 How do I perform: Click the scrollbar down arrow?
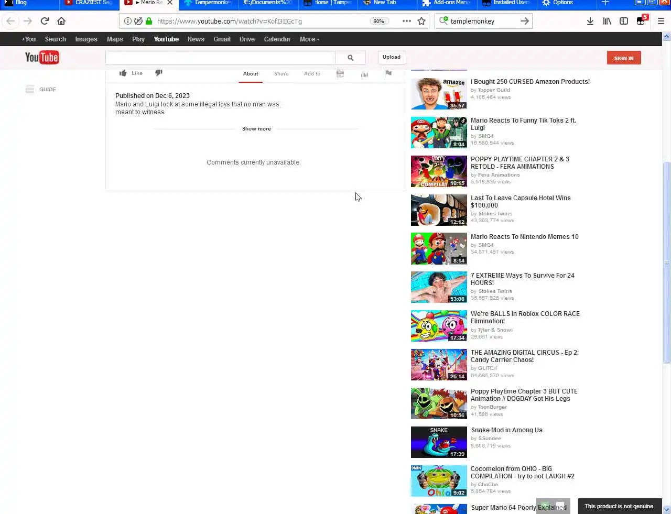click(667, 509)
